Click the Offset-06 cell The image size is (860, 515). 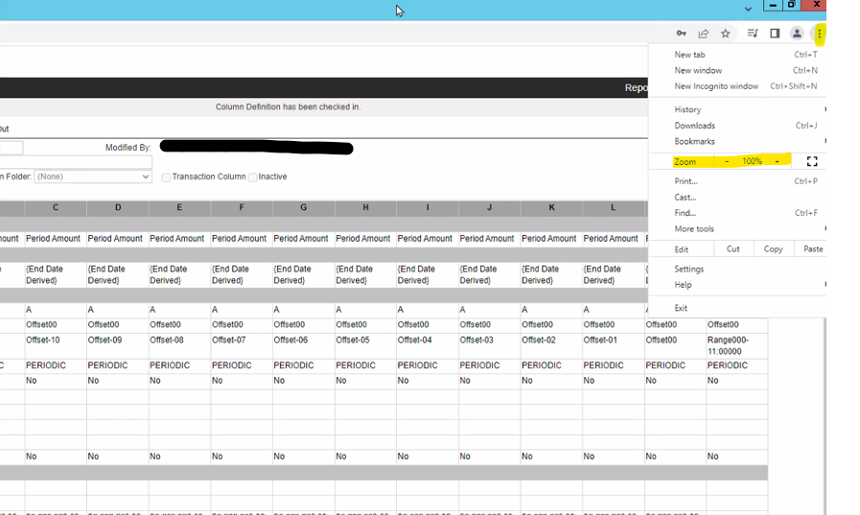pyautogui.click(x=303, y=345)
